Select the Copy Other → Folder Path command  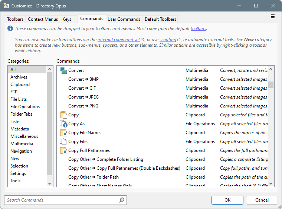pyautogui.click(x=162, y=177)
